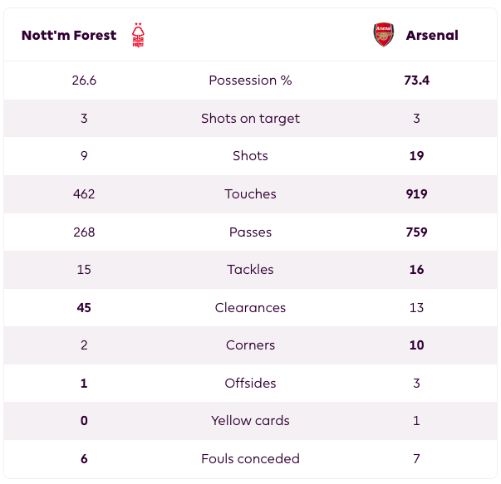Screen dimensions: 501x484
Task: Click the Arsenal club crest
Action: coord(383,35)
